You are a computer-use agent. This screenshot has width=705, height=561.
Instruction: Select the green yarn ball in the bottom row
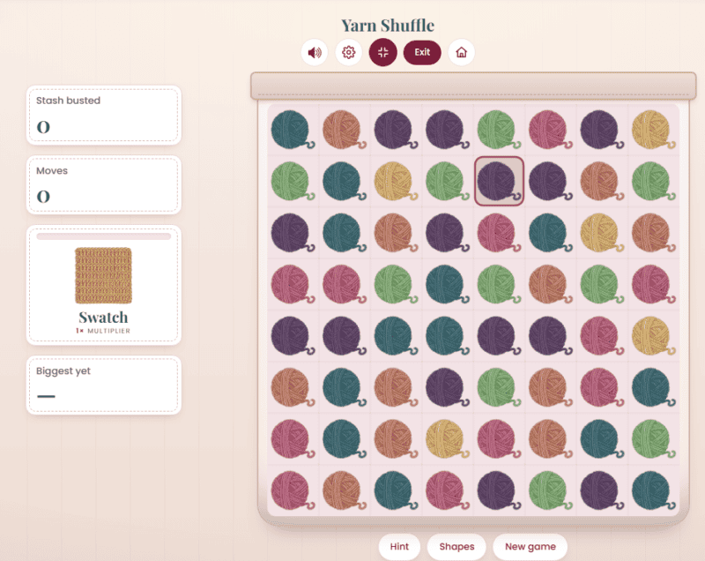pyautogui.click(x=550, y=490)
